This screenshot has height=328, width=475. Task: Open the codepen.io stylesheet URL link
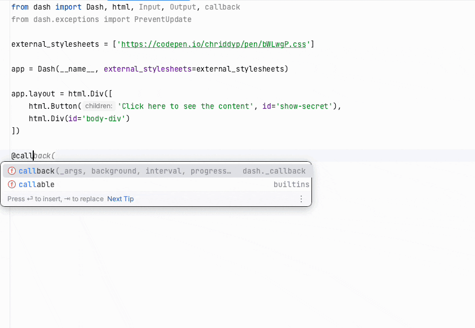tap(214, 44)
